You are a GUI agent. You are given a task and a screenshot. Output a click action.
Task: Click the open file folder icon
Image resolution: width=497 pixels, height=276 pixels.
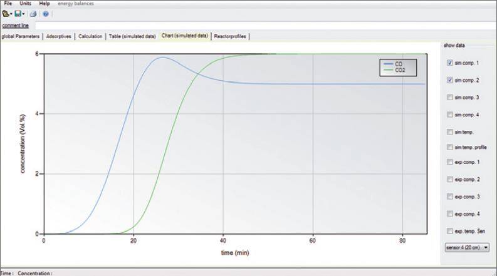[x=6, y=14]
